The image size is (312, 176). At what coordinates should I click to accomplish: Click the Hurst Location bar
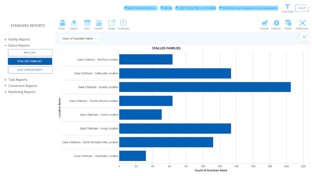141,115
